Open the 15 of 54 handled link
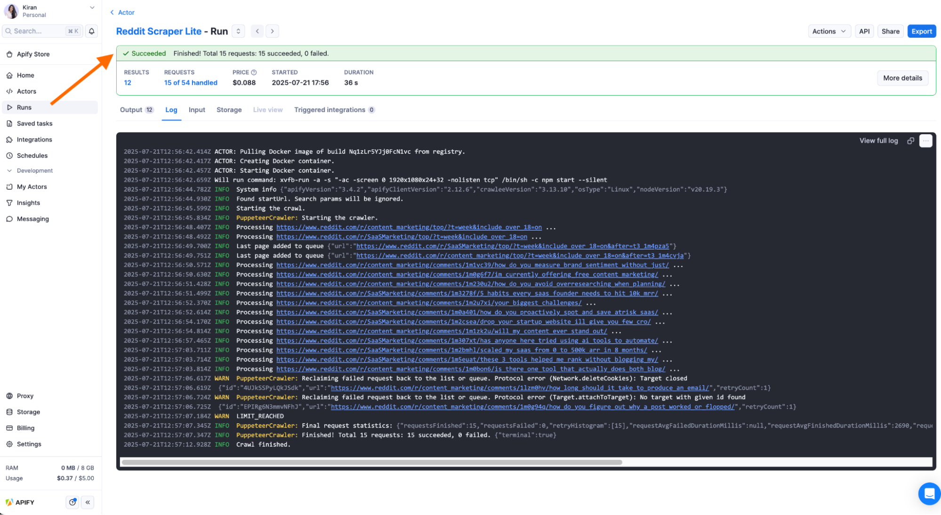Viewport: 941px width, 515px height. pos(191,83)
